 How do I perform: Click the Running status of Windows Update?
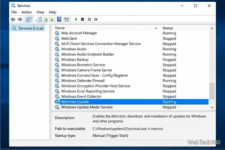(x=169, y=102)
